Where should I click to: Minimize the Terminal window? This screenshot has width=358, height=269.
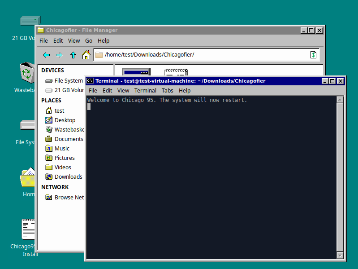325,81
